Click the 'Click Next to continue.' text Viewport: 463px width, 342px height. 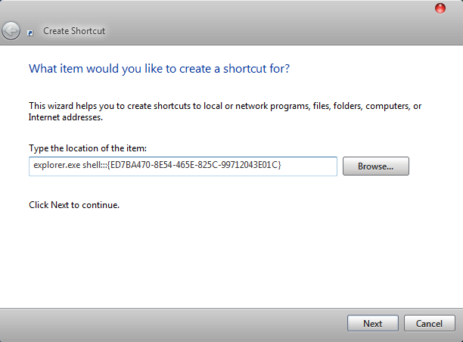[x=74, y=205]
